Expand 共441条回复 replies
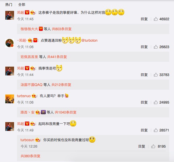This screenshot has height=162, width=174. (57, 57)
